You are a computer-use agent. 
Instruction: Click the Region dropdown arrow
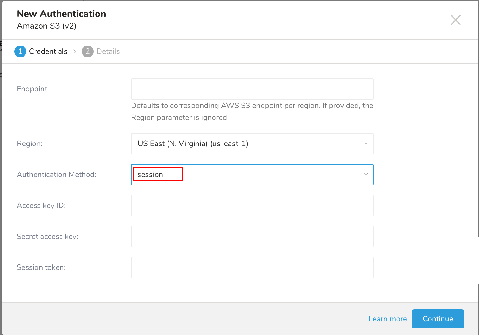[x=366, y=144]
